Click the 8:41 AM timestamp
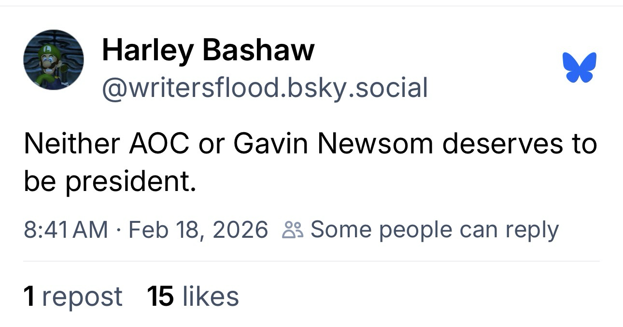The image size is (623, 327). click(x=66, y=230)
